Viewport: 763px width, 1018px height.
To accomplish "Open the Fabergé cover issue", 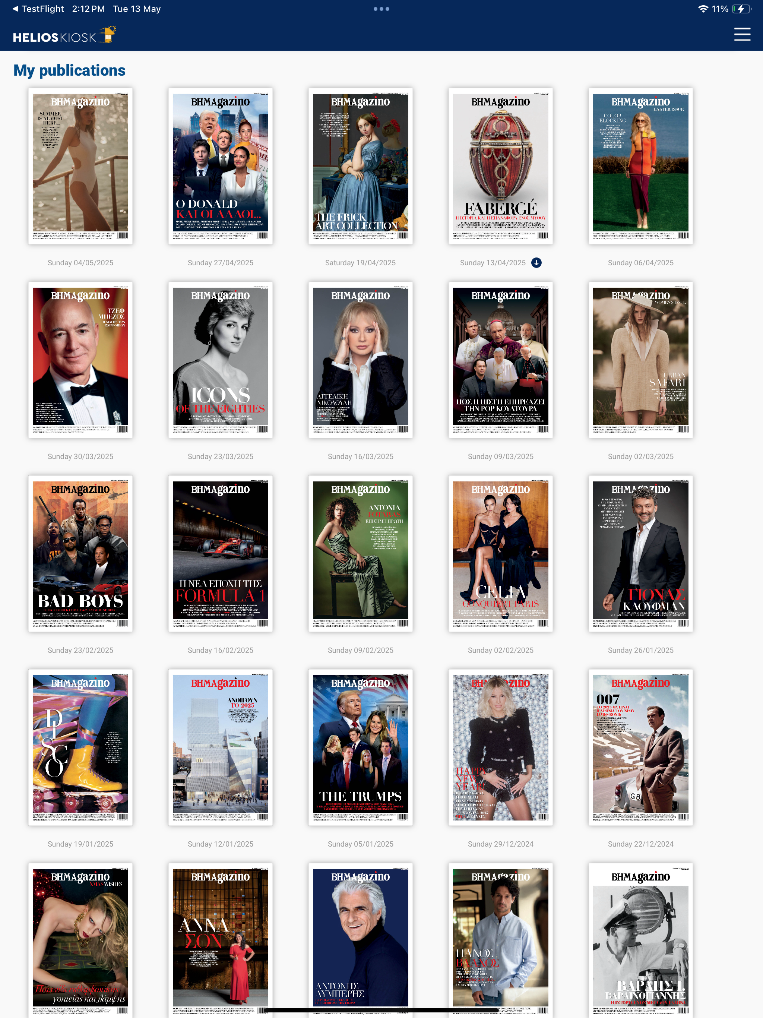I will tap(501, 166).
